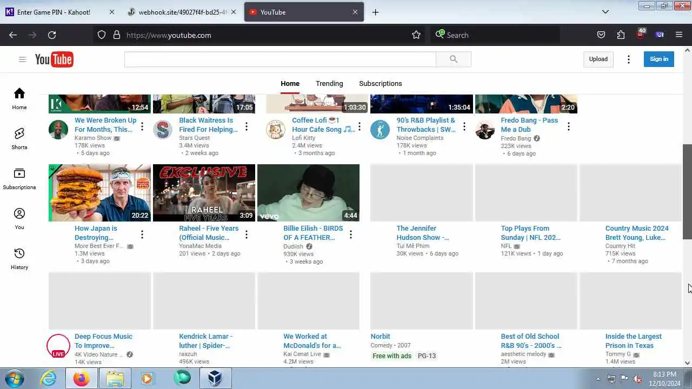
Task: Play the Billie Eilish vevo thumbnail
Action: tap(308, 193)
